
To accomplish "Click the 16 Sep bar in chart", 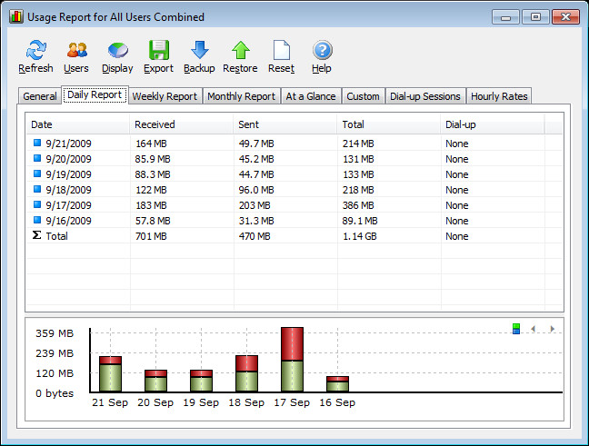I will coord(338,384).
